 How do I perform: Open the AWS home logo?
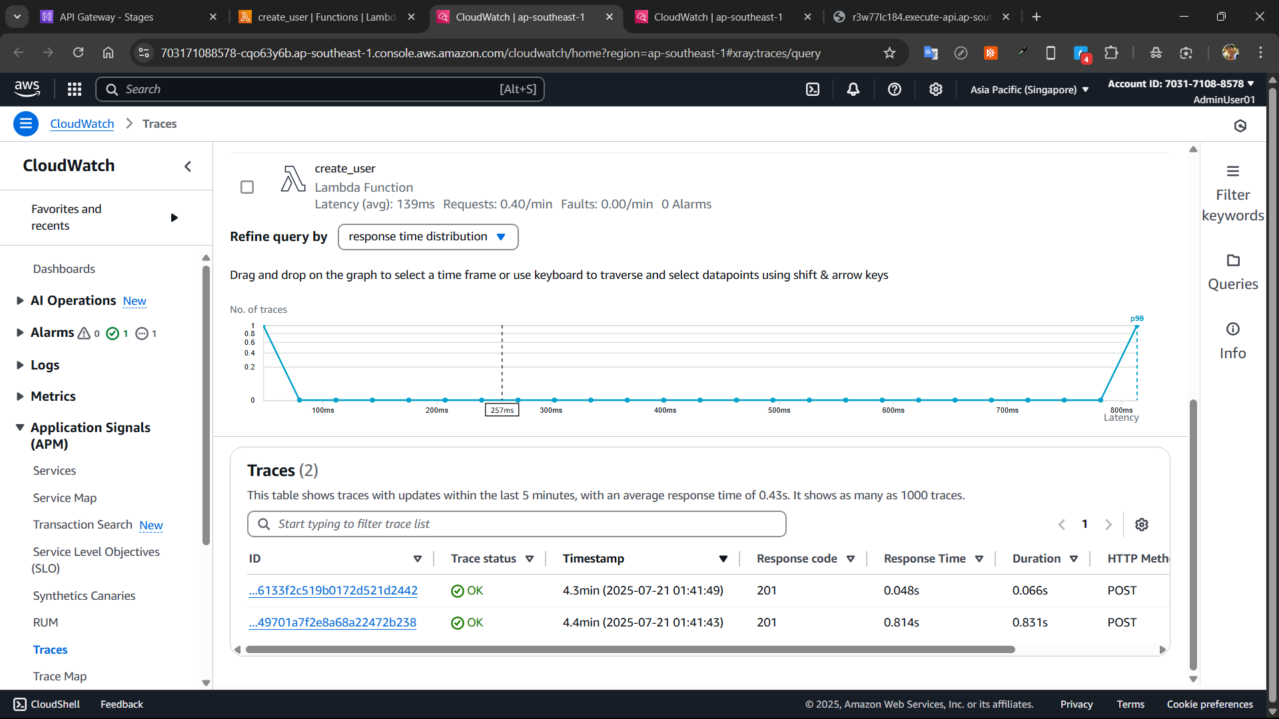coord(27,89)
